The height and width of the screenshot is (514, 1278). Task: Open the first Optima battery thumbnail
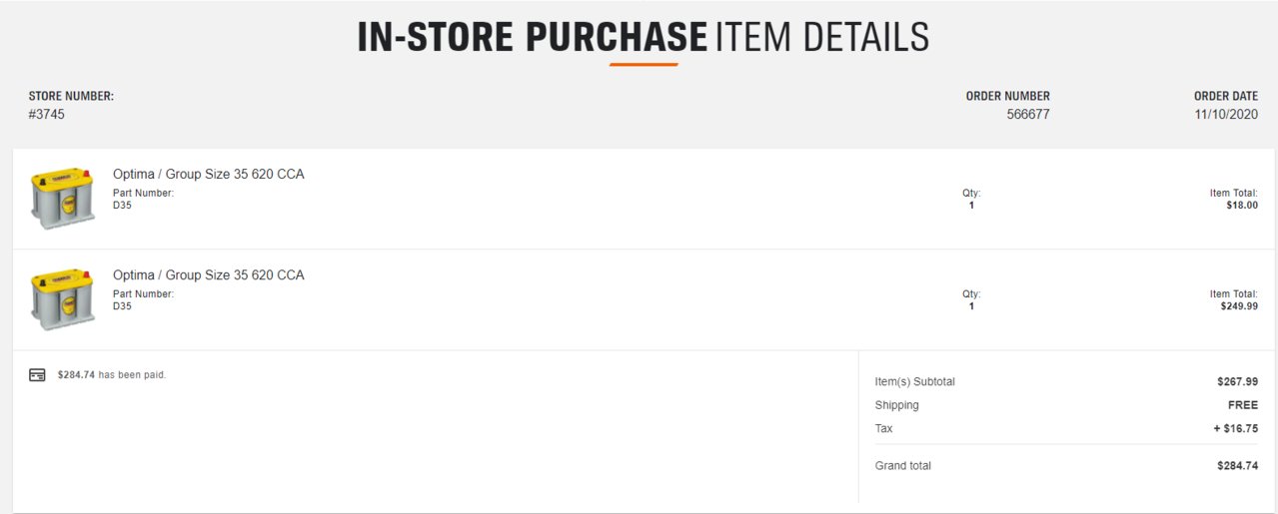tap(63, 198)
